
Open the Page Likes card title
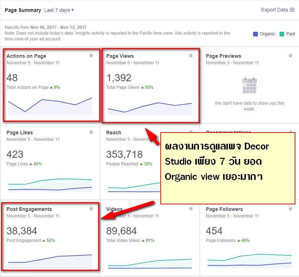tap(19, 133)
